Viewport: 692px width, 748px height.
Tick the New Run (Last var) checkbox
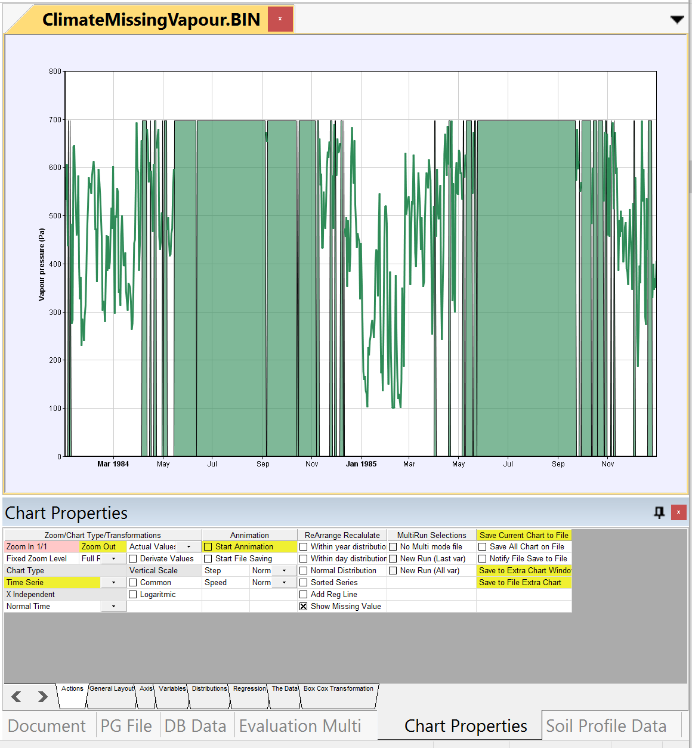pos(393,559)
